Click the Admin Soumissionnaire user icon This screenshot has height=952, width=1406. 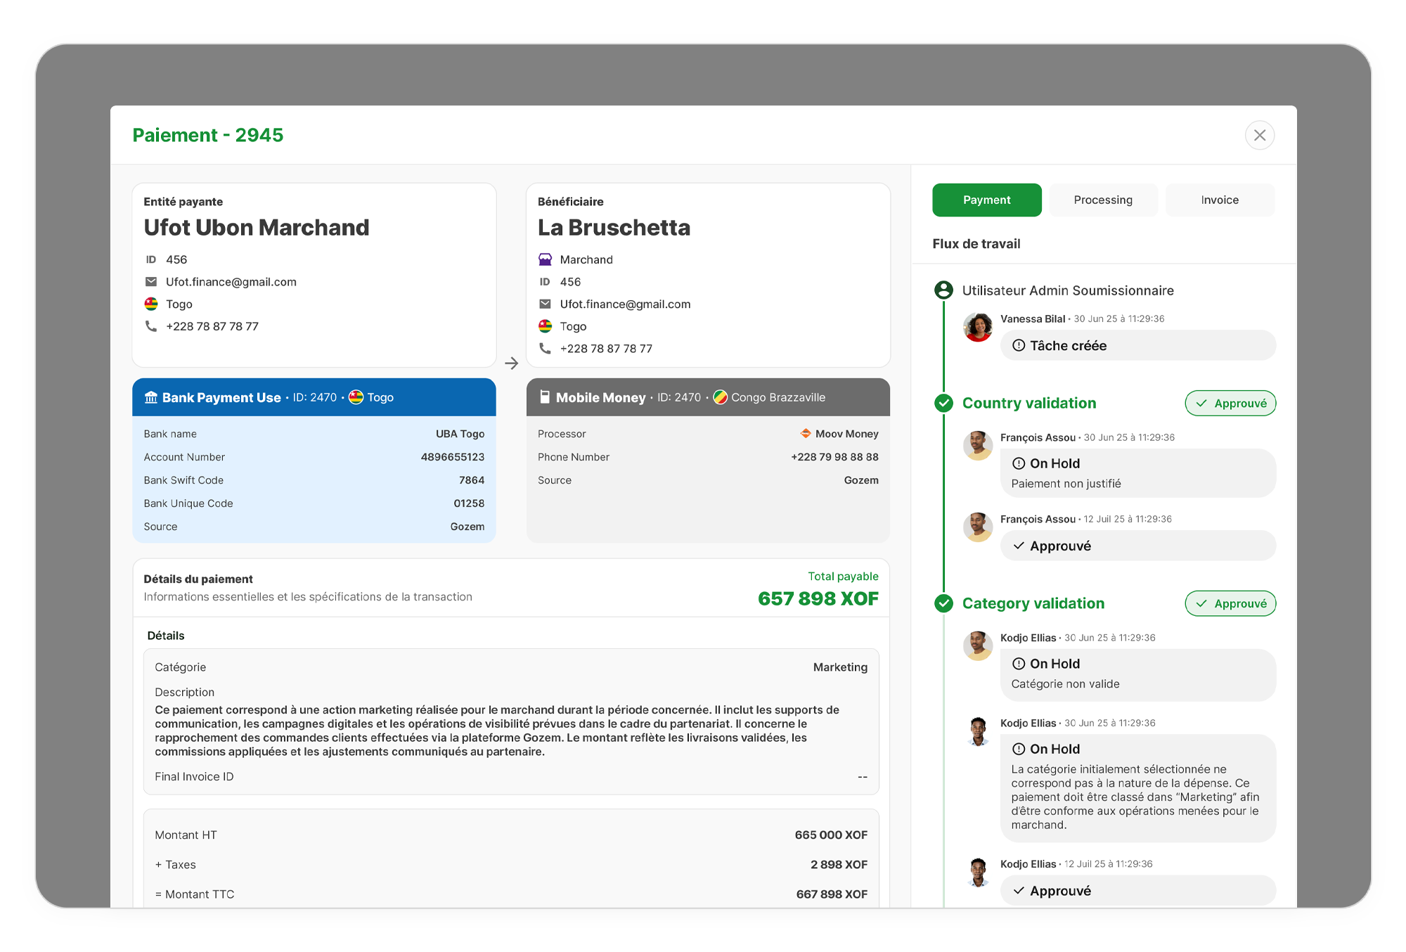[x=943, y=290]
